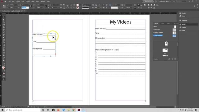
Task: Open the shear angle dropdown
Action: [58, 8]
